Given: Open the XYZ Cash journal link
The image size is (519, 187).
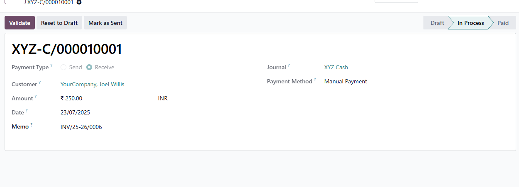Looking at the screenshot, I should (336, 67).
